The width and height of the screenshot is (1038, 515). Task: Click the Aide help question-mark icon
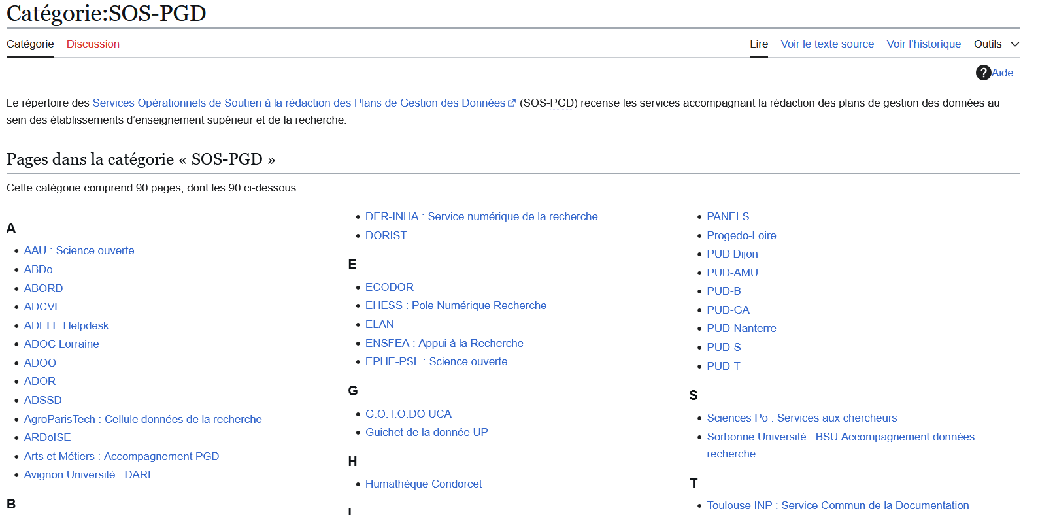(983, 73)
